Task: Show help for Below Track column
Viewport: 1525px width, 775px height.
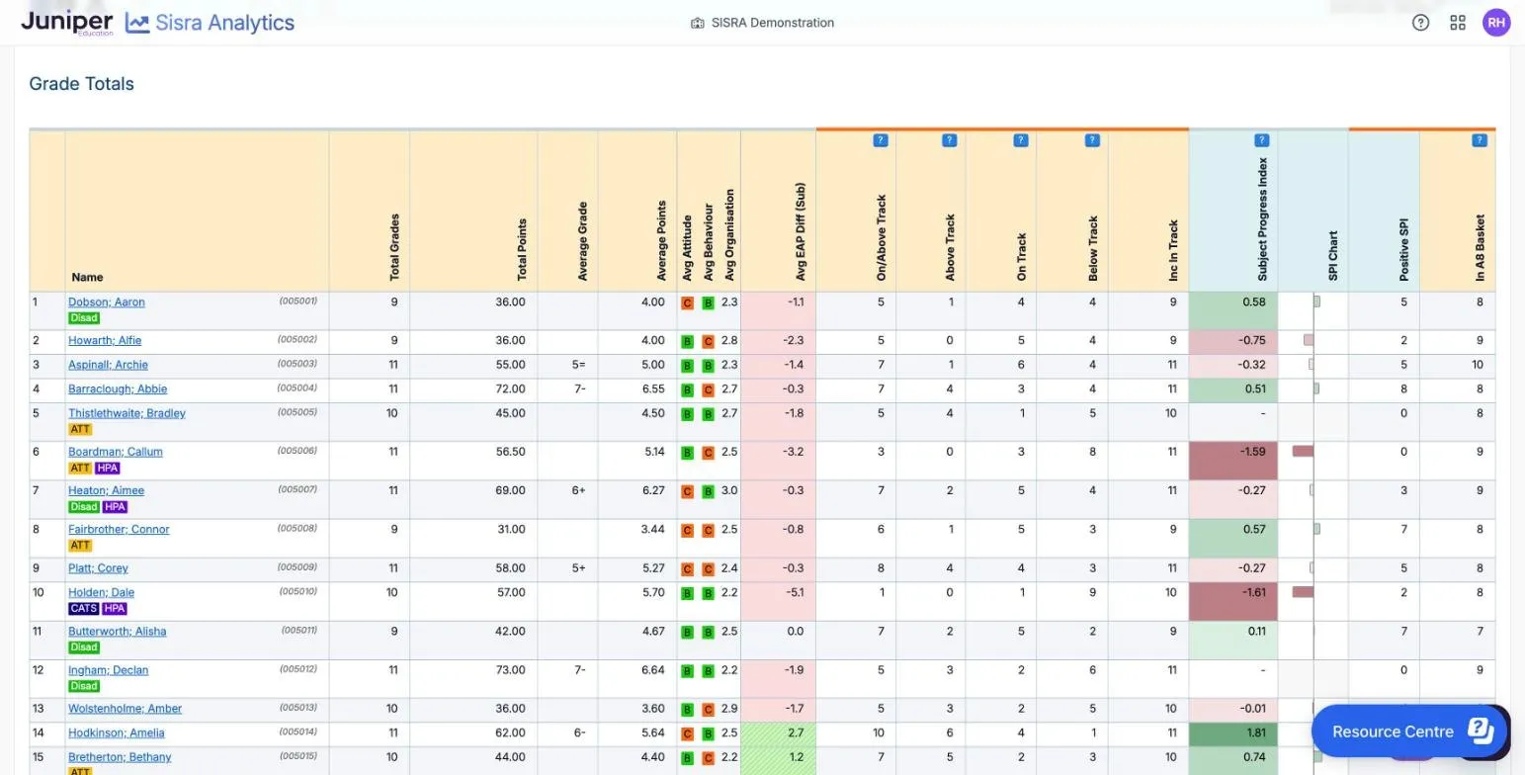Action: click(x=1092, y=140)
